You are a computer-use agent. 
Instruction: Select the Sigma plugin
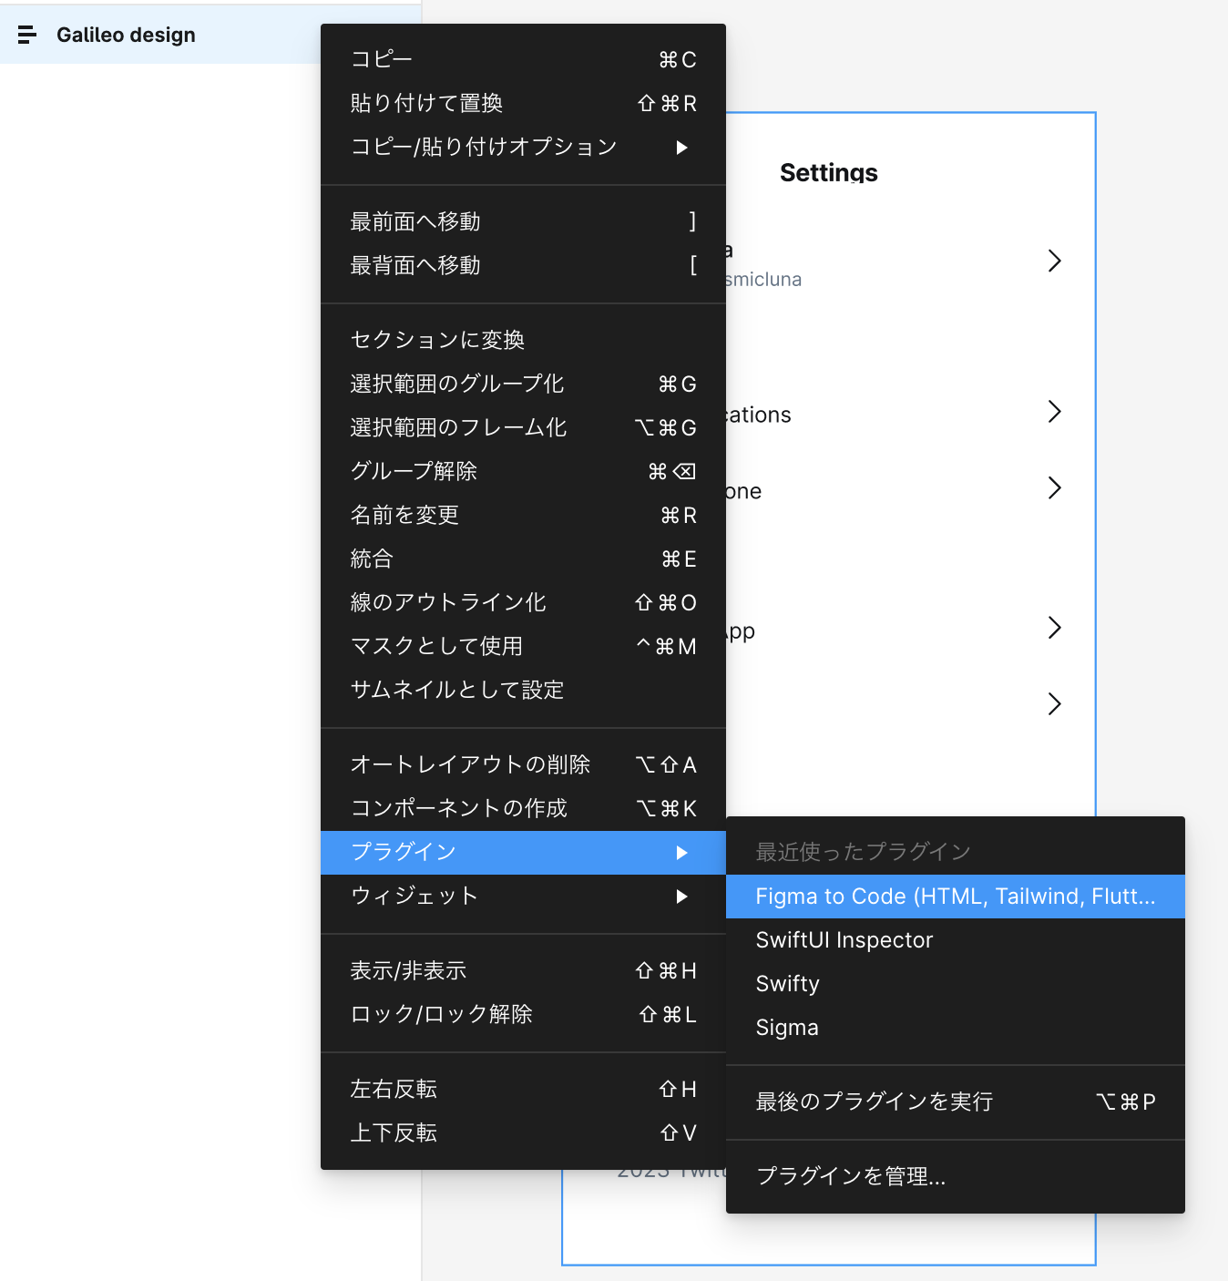(x=786, y=1027)
